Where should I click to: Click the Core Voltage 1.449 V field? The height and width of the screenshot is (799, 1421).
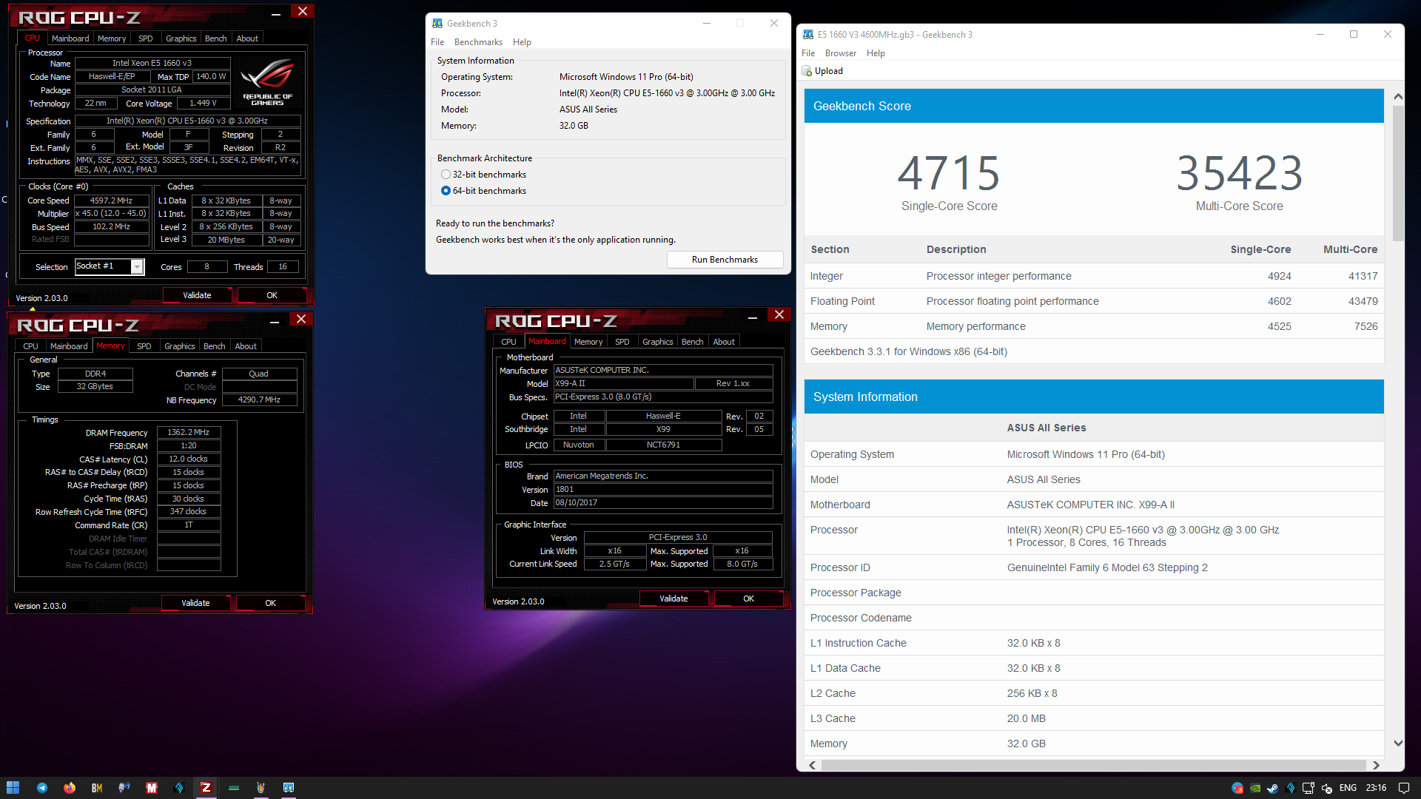[203, 103]
